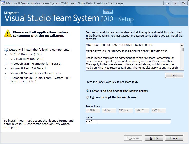This screenshot has height=144, width=189.
Task: Click the license scrollbar thumb
Action: tap(182, 49)
